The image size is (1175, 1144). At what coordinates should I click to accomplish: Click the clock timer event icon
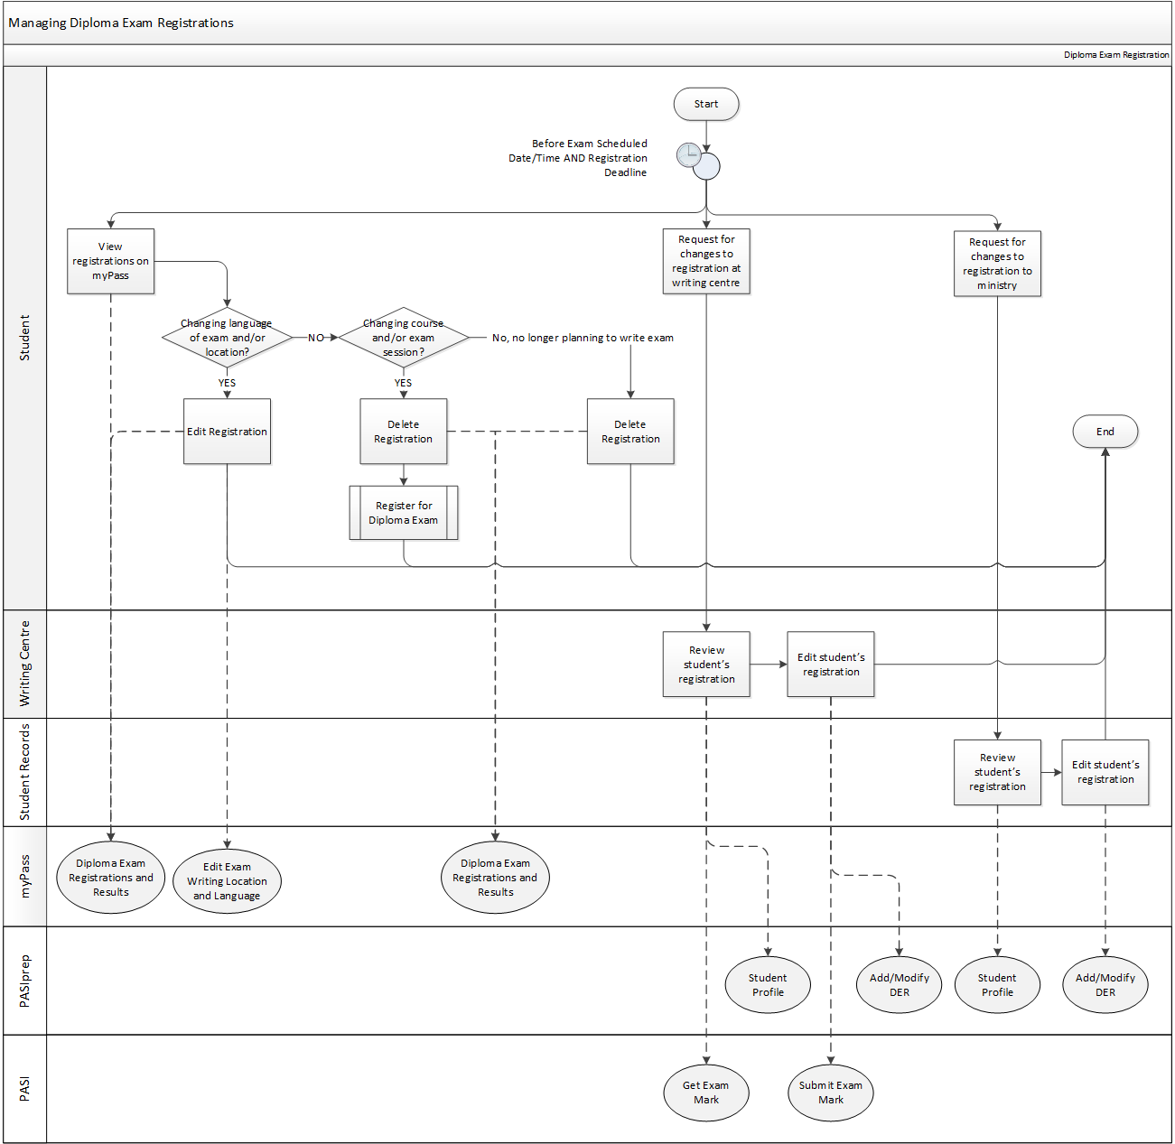click(x=691, y=154)
